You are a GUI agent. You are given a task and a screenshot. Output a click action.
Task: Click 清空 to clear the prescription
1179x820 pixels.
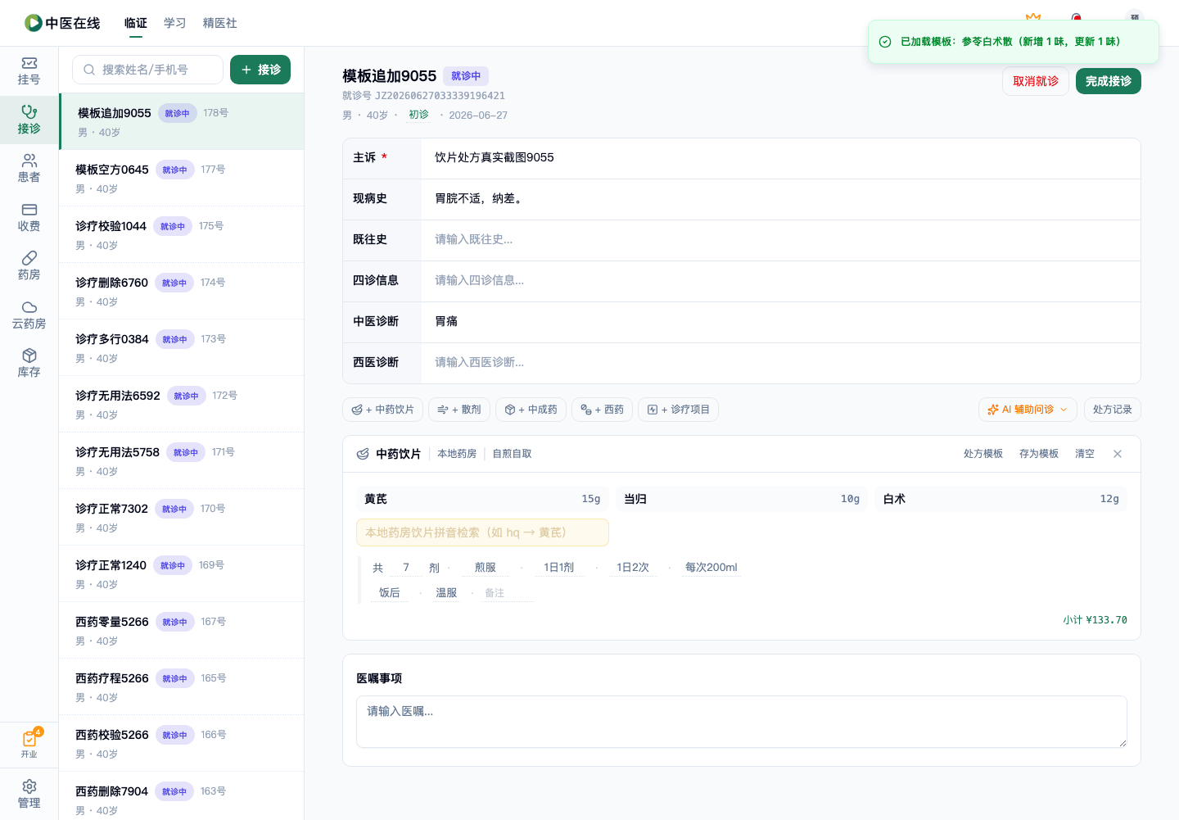[1085, 454]
